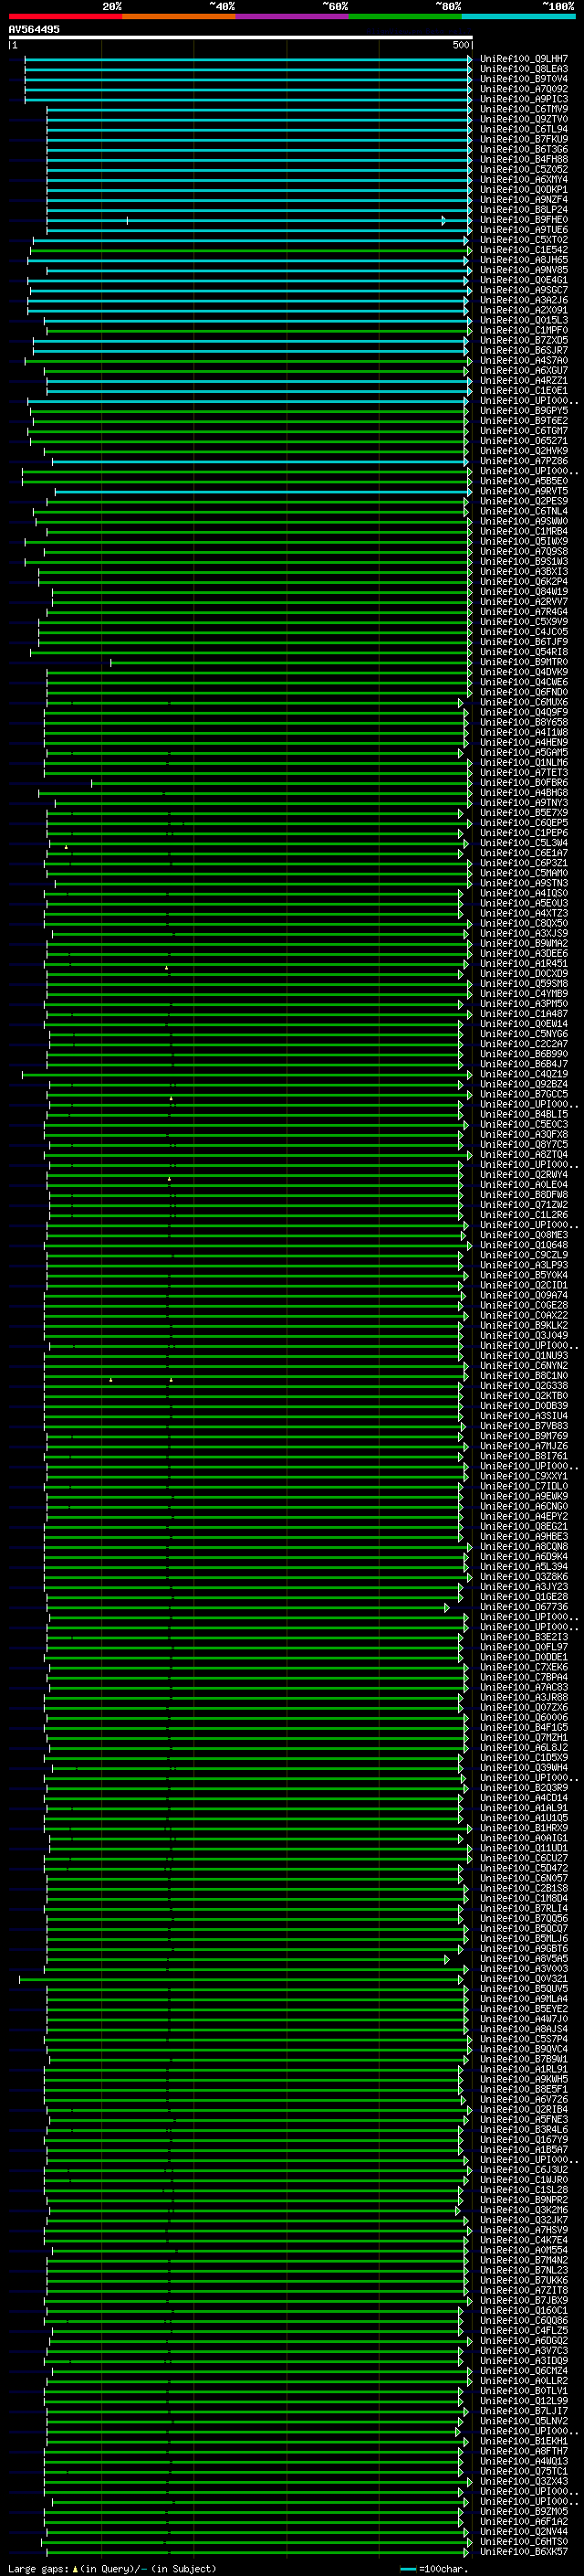584x2576 pixels.
Task: Select label UniRef100_A9TUE6
Action: (524, 230)
